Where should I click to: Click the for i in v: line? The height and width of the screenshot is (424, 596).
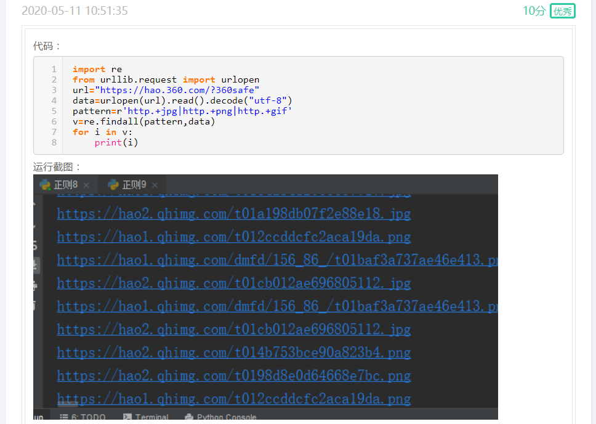(x=103, y=132)
